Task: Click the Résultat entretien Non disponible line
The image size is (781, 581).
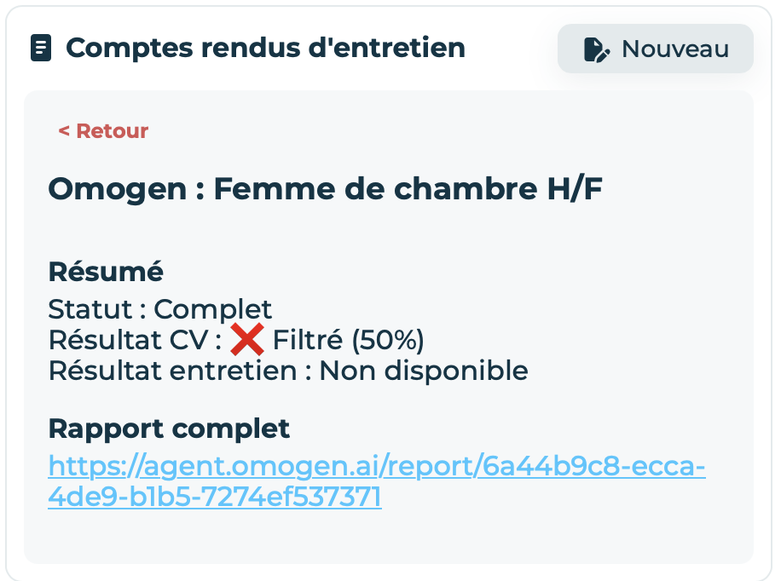Action: pos(288,370)
